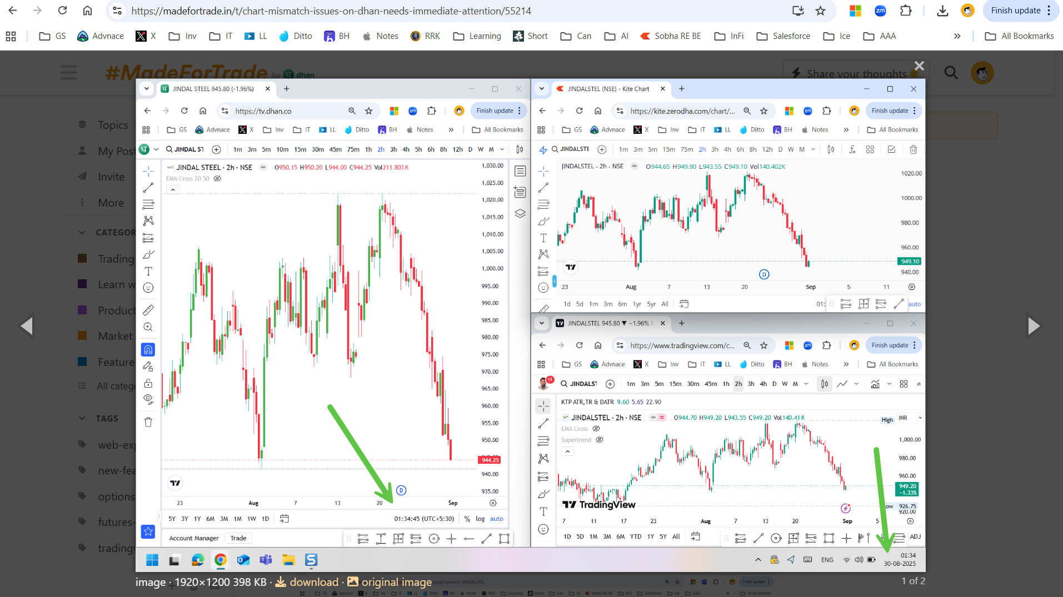Open the forum search magnifier icon
The width and height of the screenshot is (1063, 597).
[x=951, y=73]
